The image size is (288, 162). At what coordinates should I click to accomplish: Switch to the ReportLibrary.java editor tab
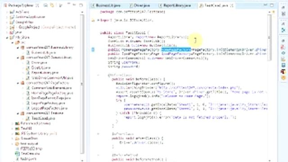175,5
